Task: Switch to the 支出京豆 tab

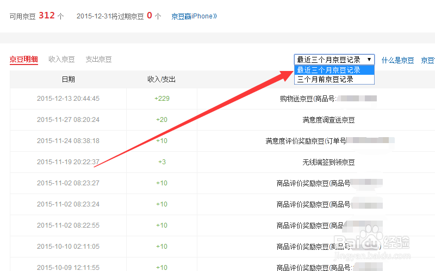Action: (x=99, y=60)
